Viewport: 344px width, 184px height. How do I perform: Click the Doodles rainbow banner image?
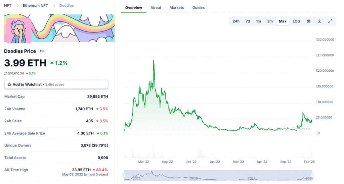point(59,28)
